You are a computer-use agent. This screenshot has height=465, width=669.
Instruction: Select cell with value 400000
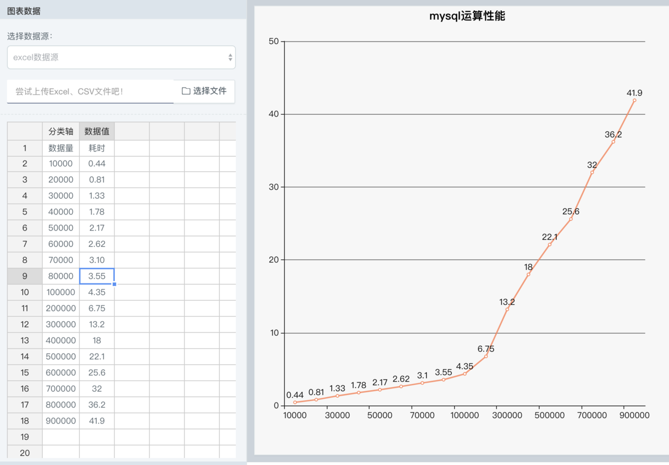(x=61, y=341)
